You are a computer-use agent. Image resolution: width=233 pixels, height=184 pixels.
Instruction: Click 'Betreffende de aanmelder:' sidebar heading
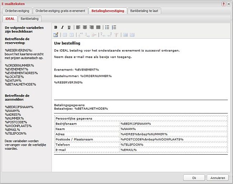coord(17,97)
